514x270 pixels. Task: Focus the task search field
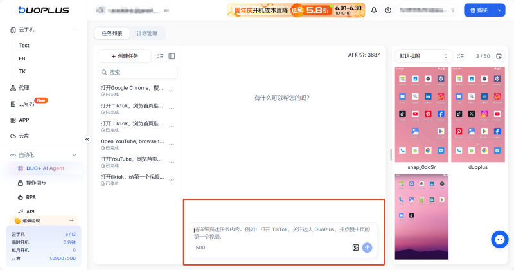point(137,72)
